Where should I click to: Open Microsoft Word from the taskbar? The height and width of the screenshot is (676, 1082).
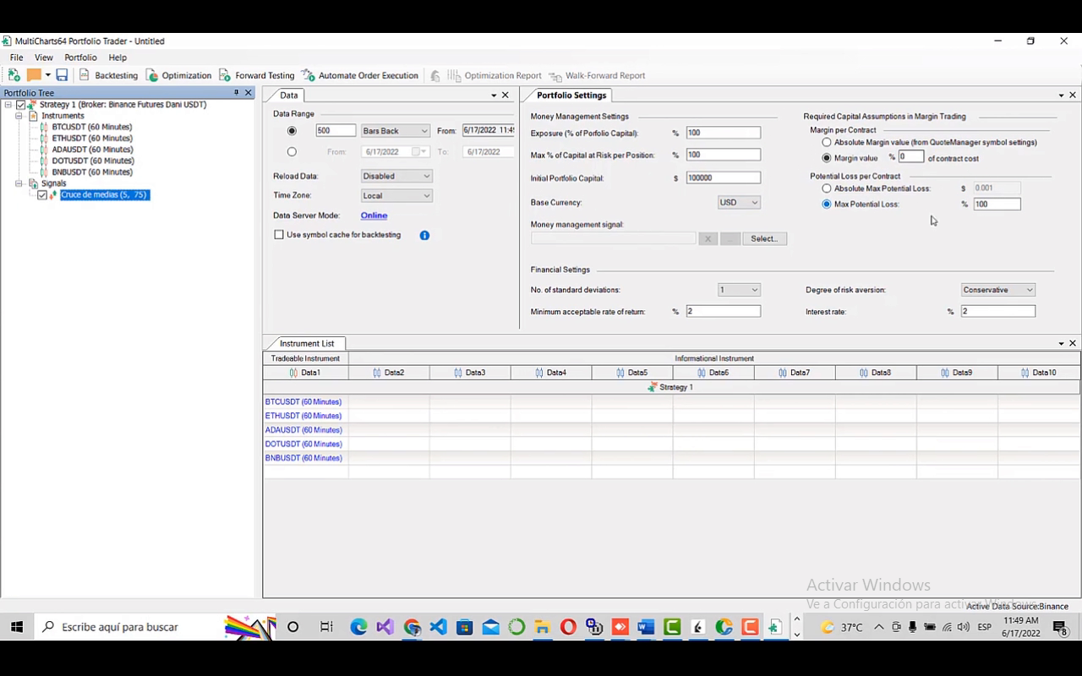[646, 627]
